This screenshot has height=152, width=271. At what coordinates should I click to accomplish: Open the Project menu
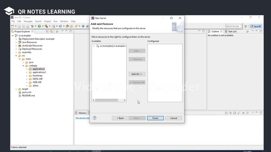point(47,21)
